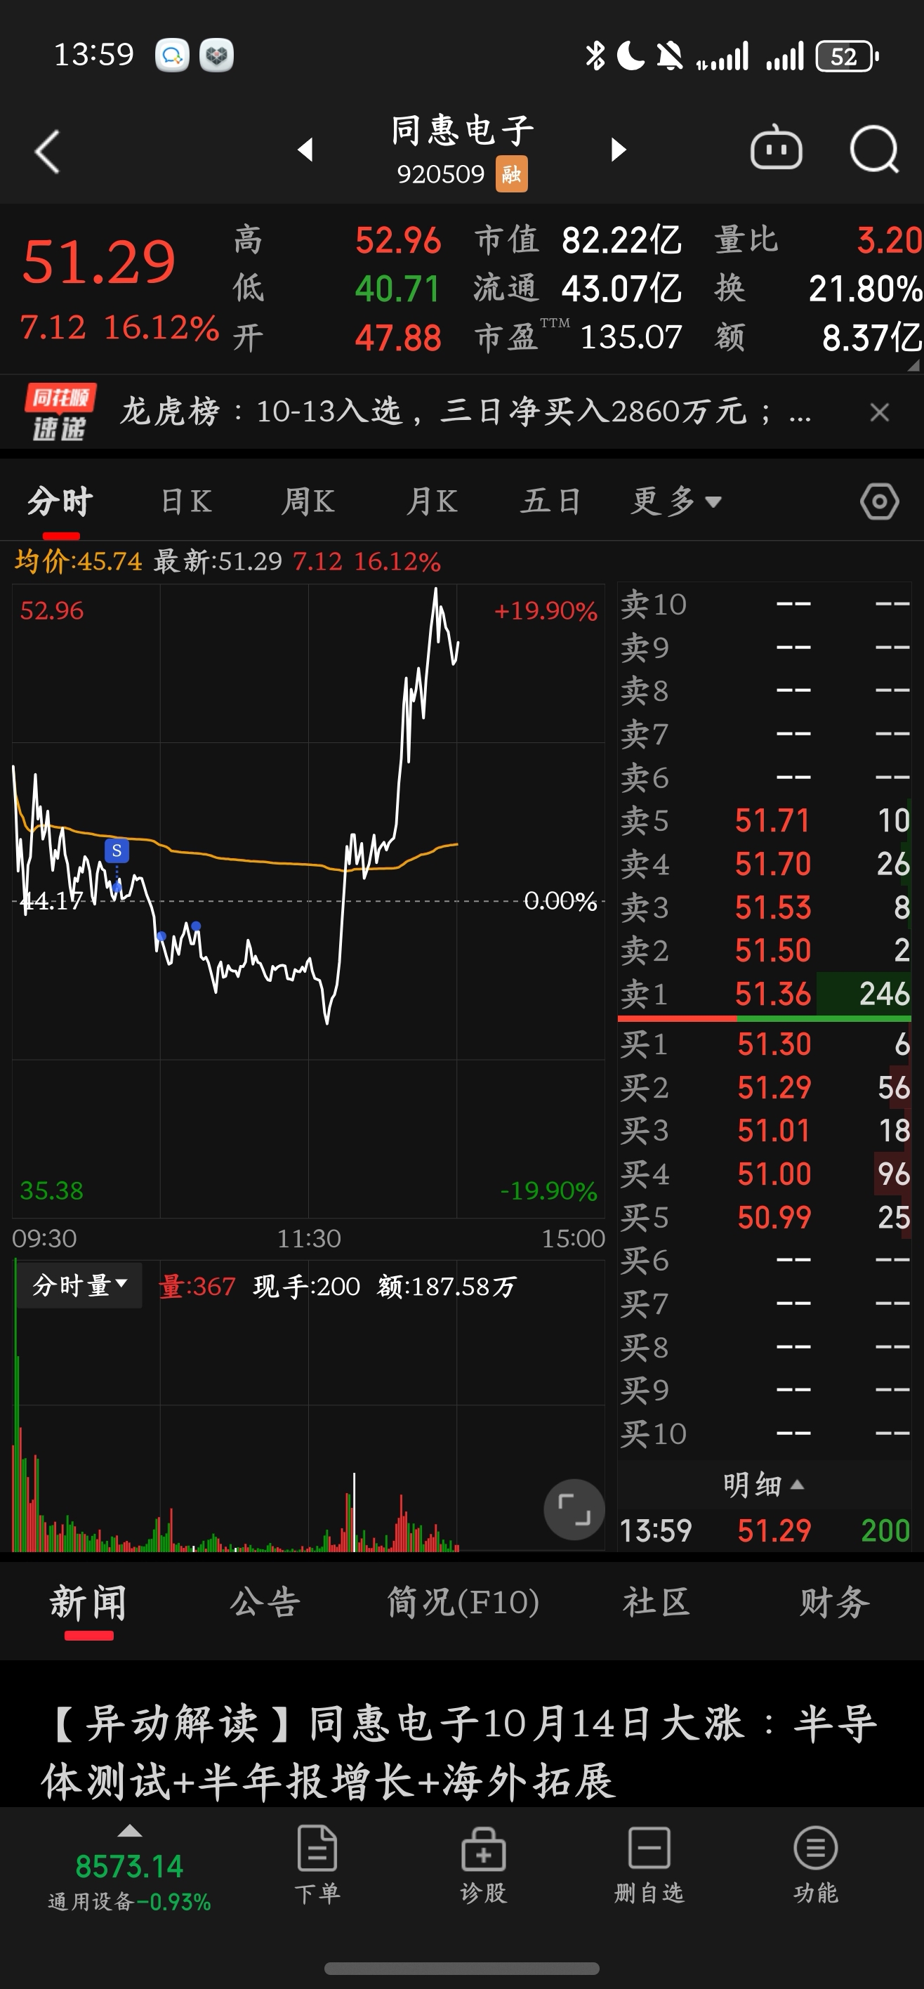Open the 异动解读 news article
Image resolution: width=924 pixels, height=1989 pixels.
[461, 1752]
